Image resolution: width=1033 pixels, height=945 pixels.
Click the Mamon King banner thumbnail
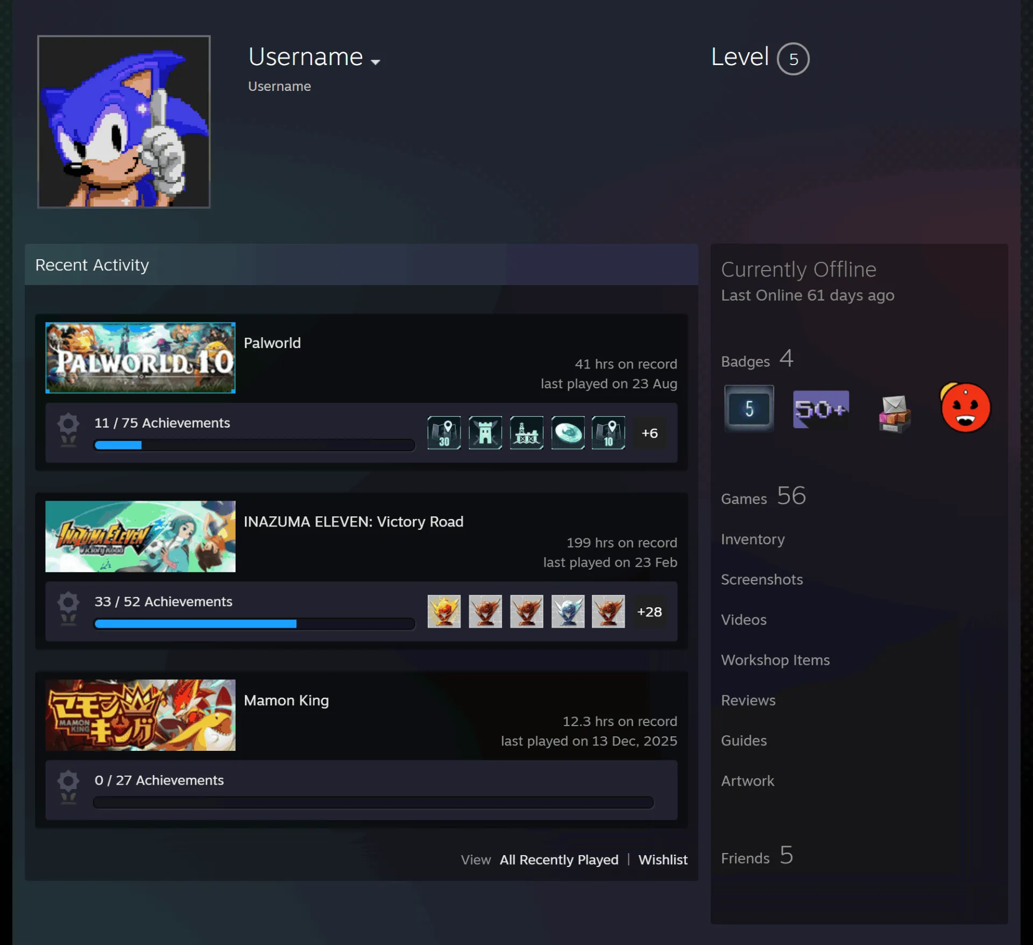pyautogui.click(x=140, y=715)
